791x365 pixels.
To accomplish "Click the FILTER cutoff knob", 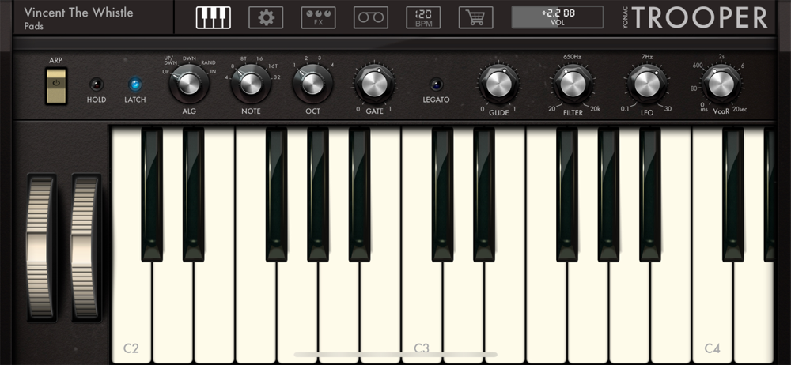I will [573, 84].
